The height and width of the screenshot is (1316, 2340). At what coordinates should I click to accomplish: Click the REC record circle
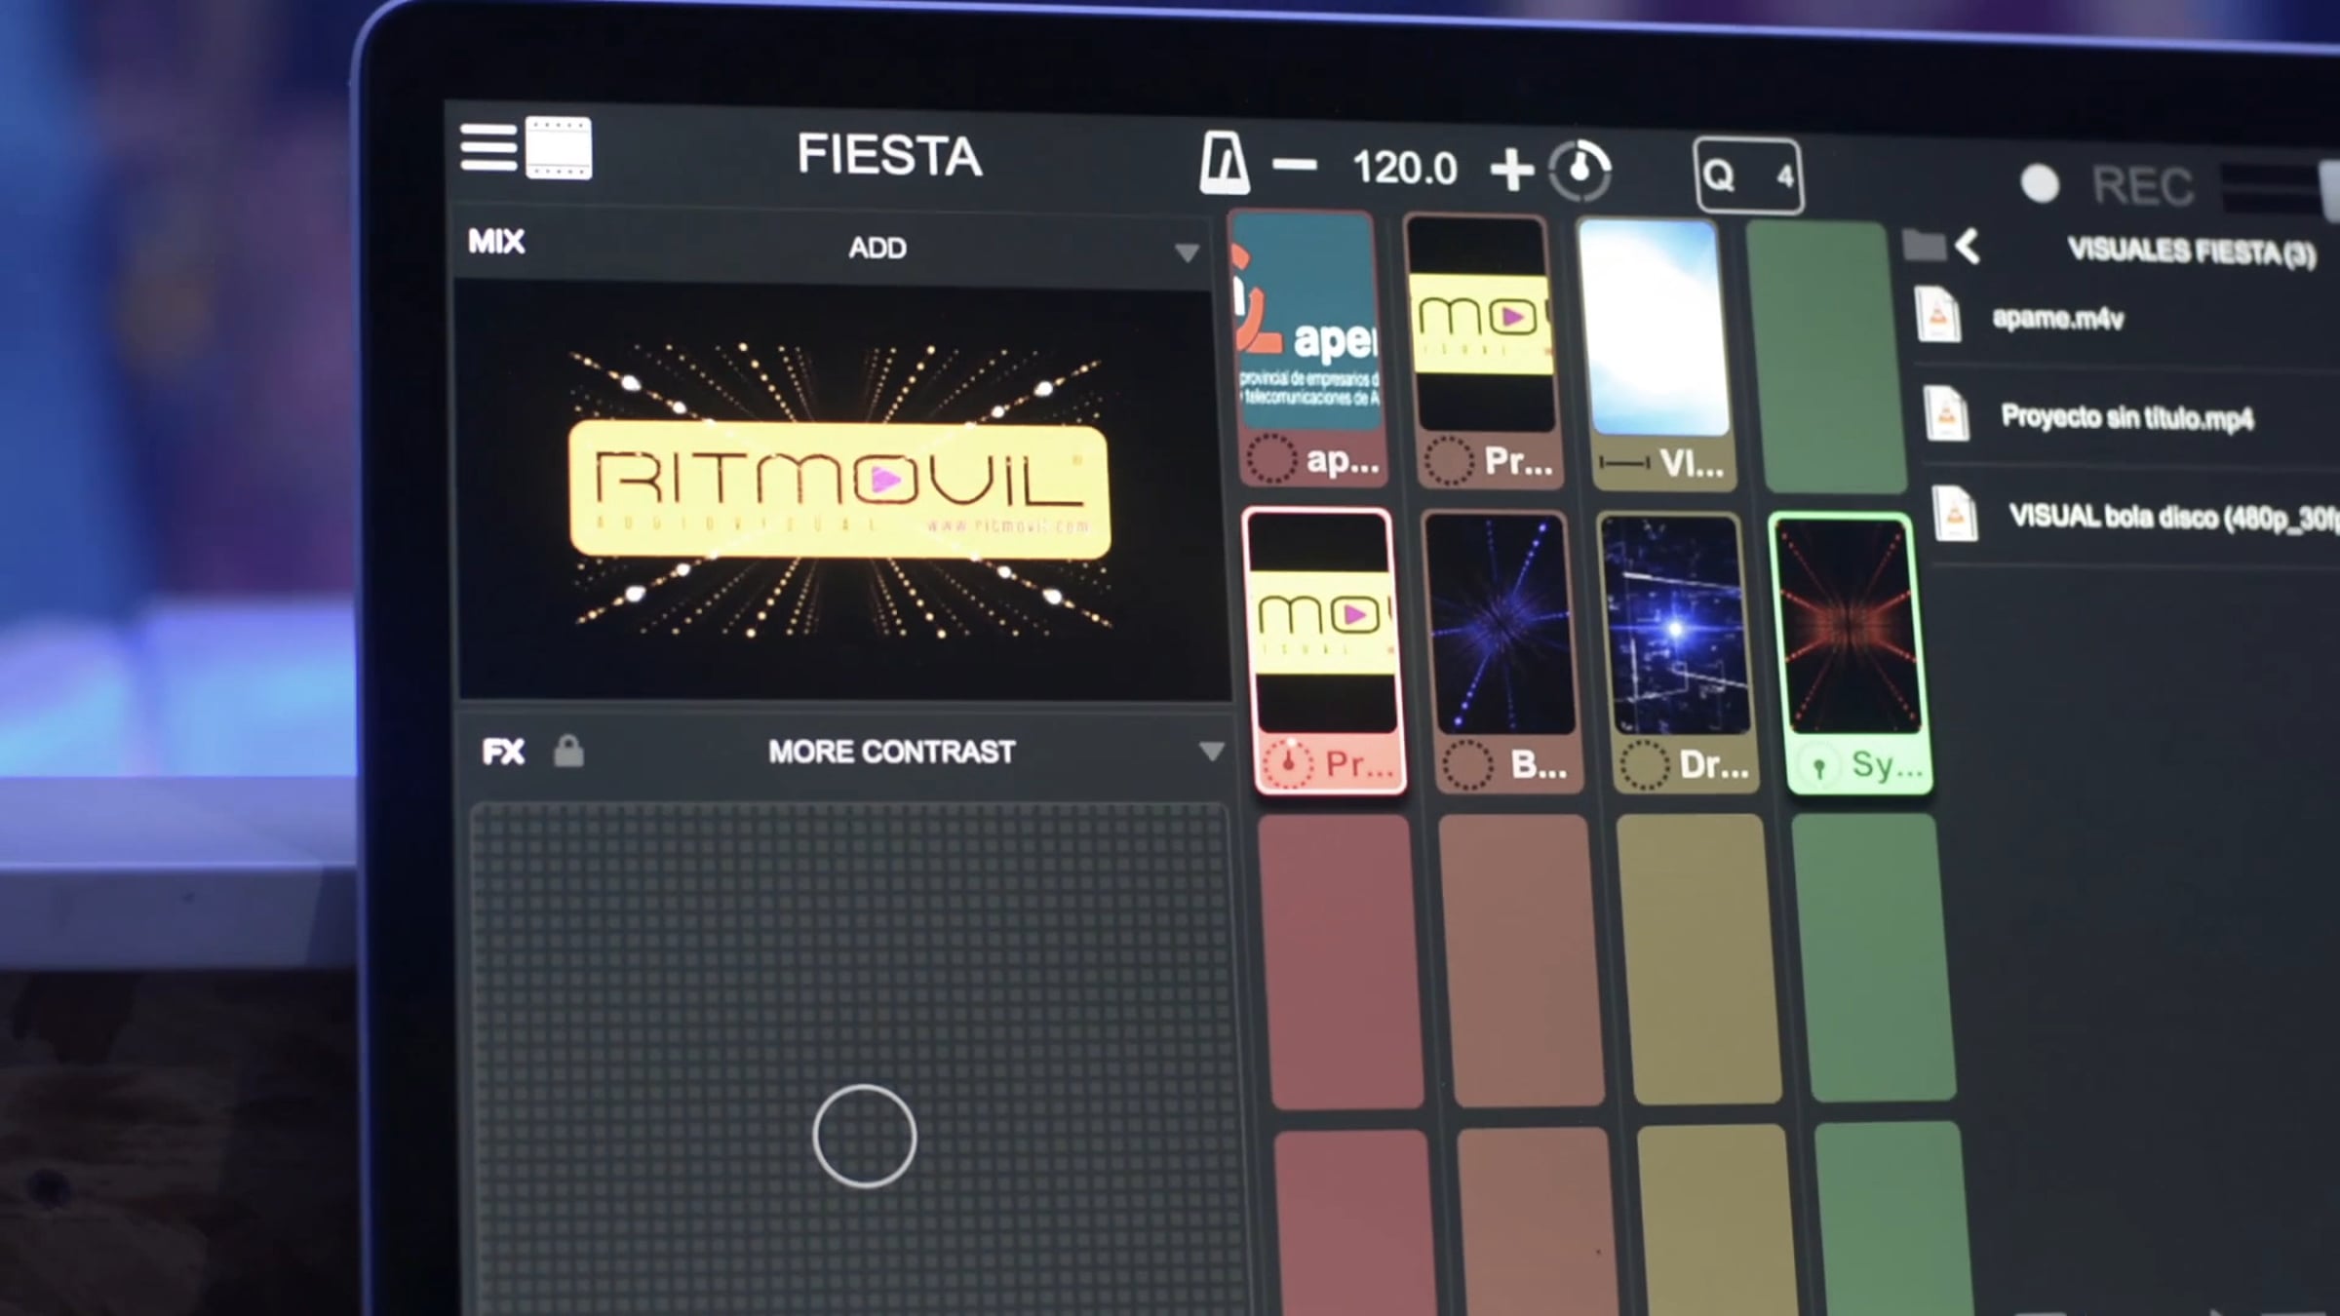point(2040,183)
